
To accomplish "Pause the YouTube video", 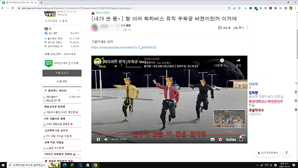I will [x=98, y=139].
